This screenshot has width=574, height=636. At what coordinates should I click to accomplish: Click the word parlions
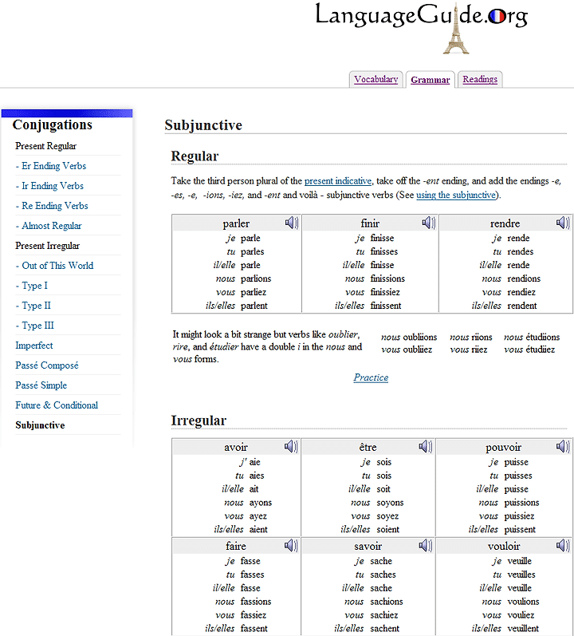[256, 278]
